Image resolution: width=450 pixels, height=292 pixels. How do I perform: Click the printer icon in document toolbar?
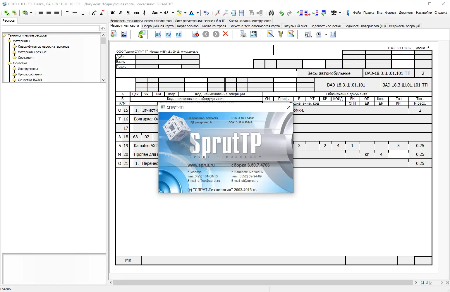point(243,34)
